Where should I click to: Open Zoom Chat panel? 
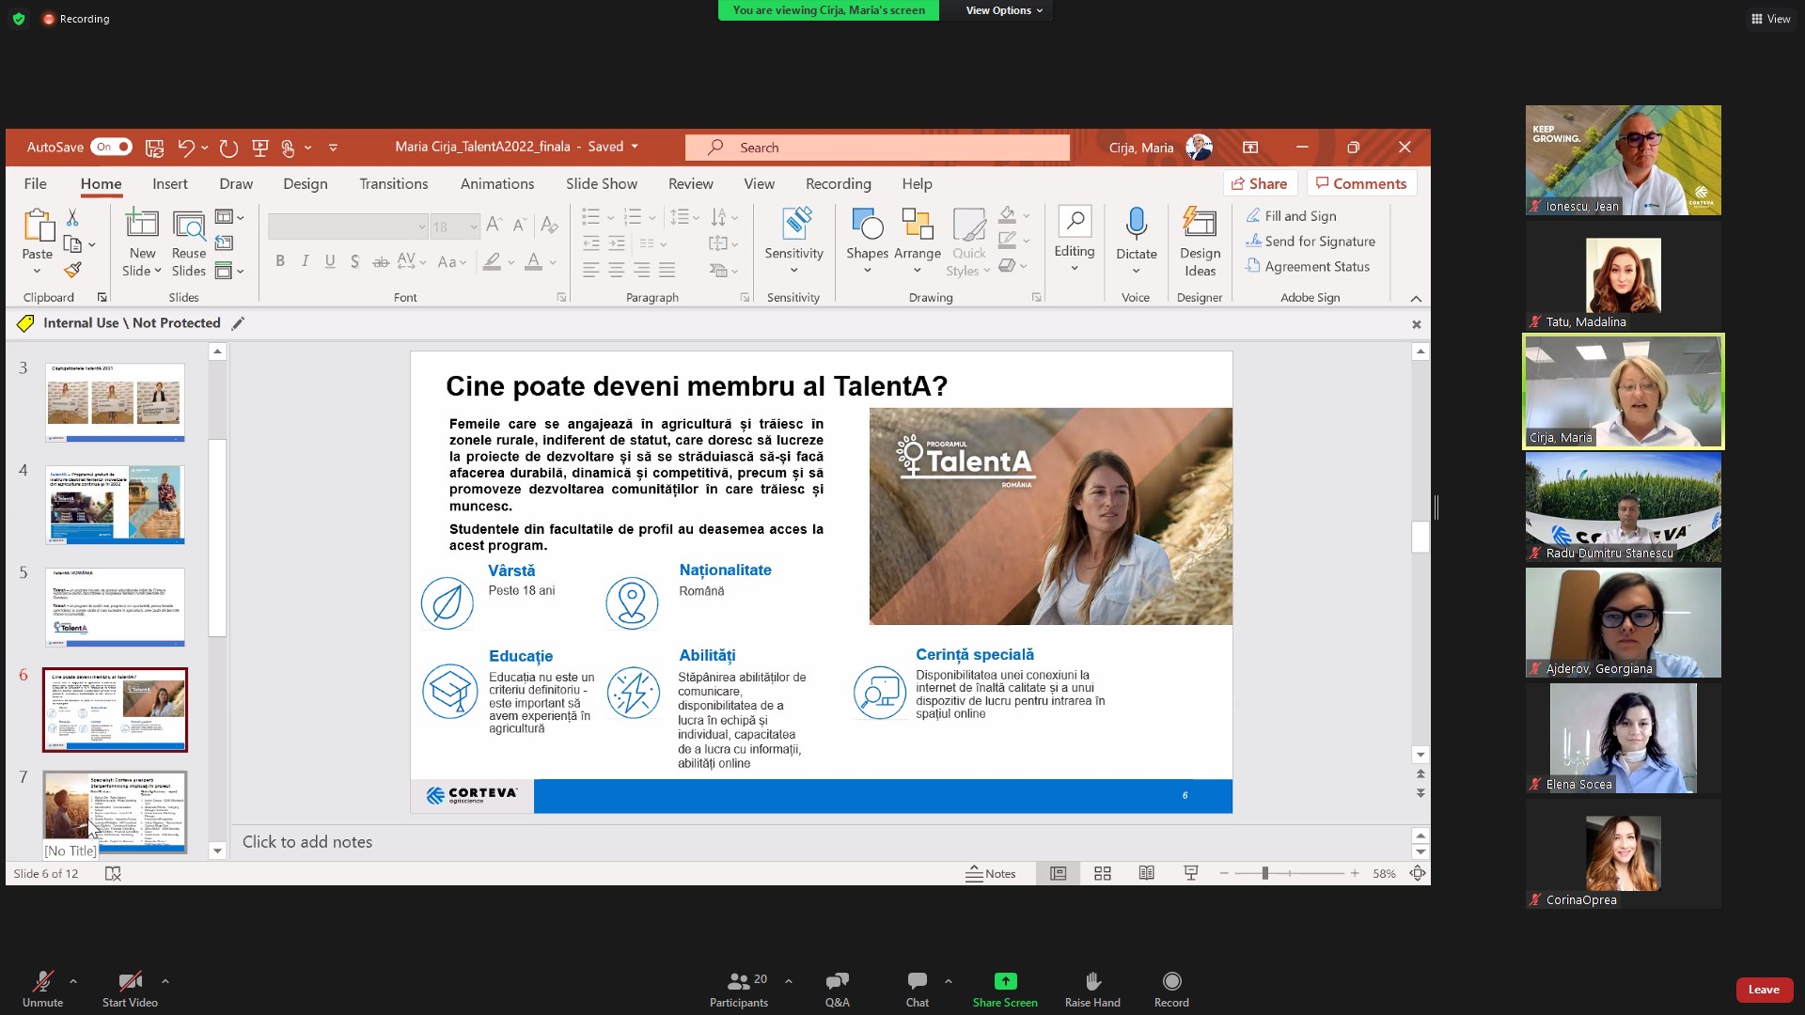(918, 989)
